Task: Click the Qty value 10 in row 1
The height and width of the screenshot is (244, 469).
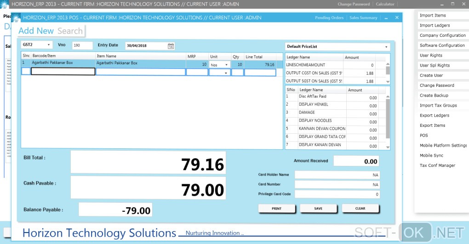Action: pyautogui.click(x=237, y=64)
